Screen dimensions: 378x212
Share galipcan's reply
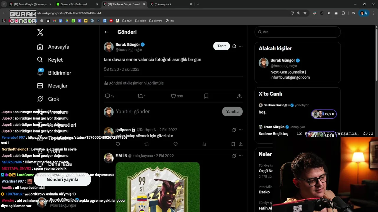[x=241, y=144]
